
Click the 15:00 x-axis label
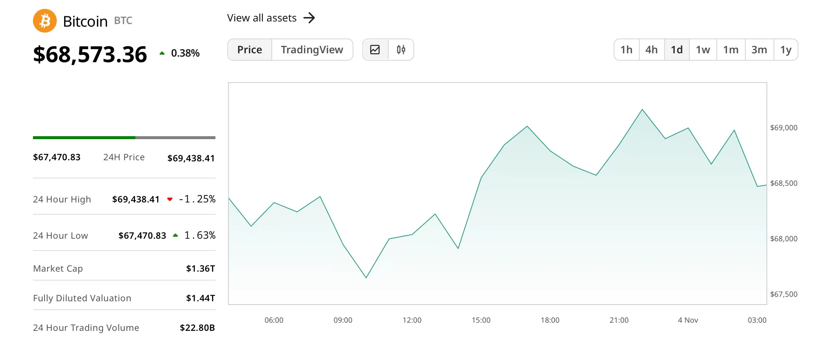pos(481,320)
